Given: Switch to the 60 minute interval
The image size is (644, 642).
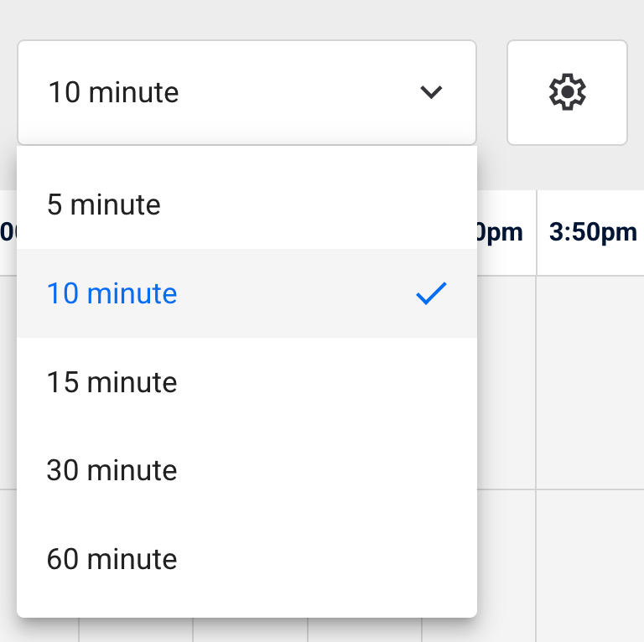Looking at the screenshot, I should (247, 559).
